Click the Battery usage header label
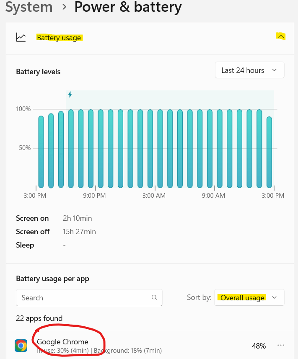The height and width of the screenshot is (359, 298). tap(59, 38)
